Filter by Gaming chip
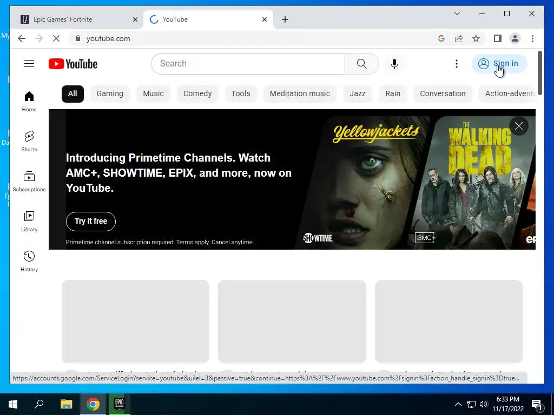Image resolution: width=554 pixels, height=415 pixels. [110, 94]
